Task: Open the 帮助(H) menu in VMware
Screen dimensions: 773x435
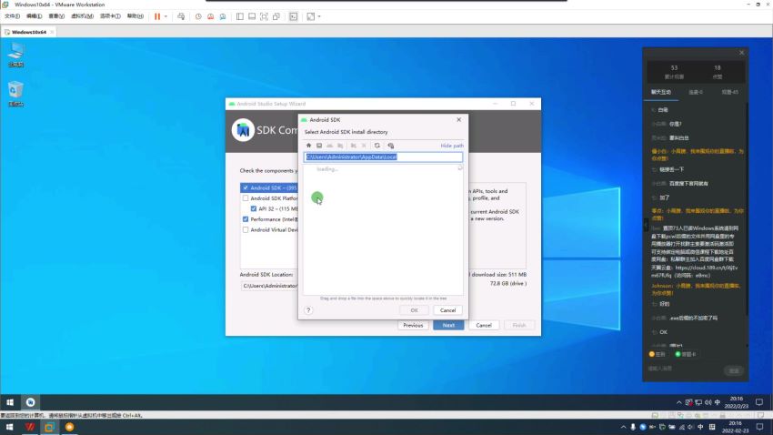Action: 136,16
